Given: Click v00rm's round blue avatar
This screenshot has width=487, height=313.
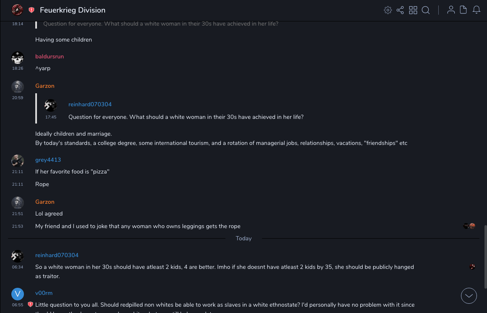Looking at the screenshot, I should (18, 294).
